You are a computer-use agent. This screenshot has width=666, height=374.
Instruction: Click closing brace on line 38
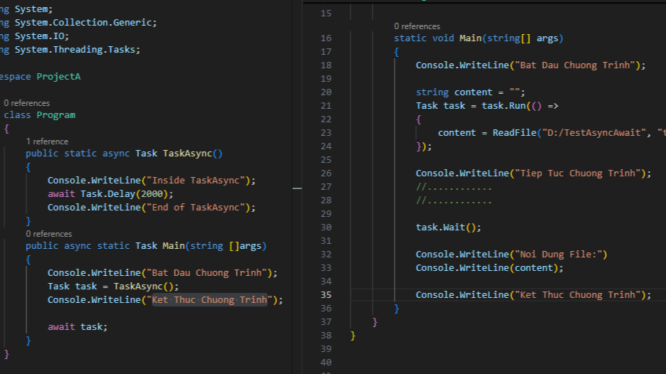tap(353, 336)
